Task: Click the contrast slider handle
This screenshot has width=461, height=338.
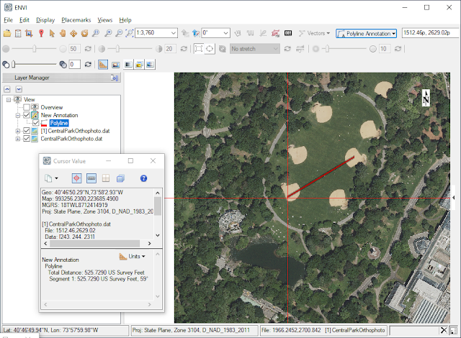Action: [x=117, y=49]
